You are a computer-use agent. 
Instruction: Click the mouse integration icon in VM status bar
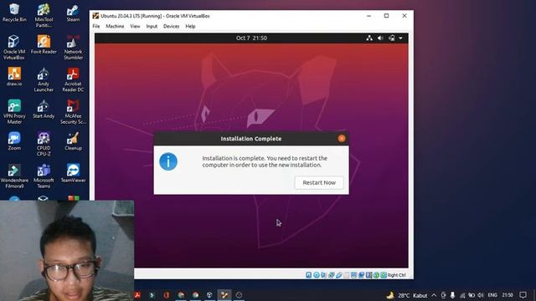376,275
